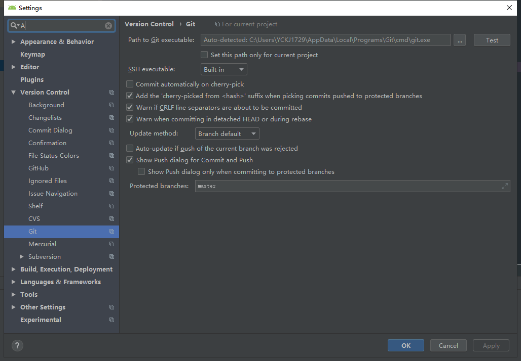
Task: Select Plugins in settings tree
Action: (32, 79)
